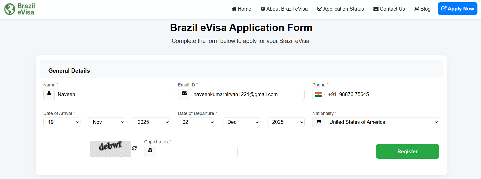Click the captcha image showing debwf
The height and width of the screenshot is (179, 481).
point(110,148)
